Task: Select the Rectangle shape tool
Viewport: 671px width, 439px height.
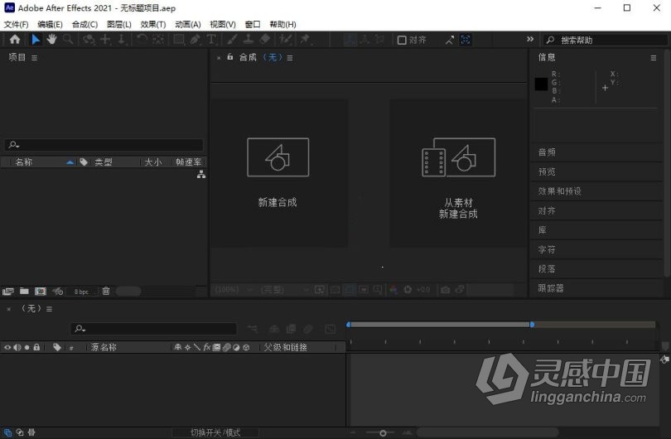Action: point(179,40)
